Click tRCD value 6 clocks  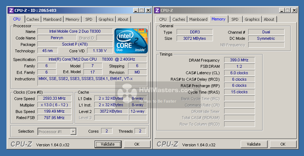point(240,79)
